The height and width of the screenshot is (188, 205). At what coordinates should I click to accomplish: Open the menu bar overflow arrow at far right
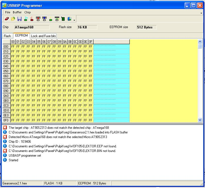201,13
